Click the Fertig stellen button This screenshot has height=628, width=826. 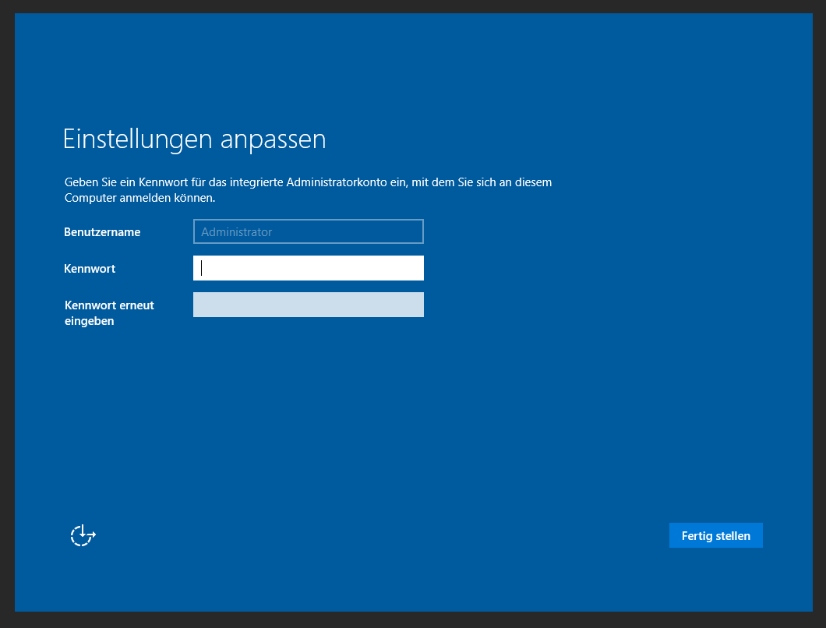pyautogui.click(x=715, y=535)
